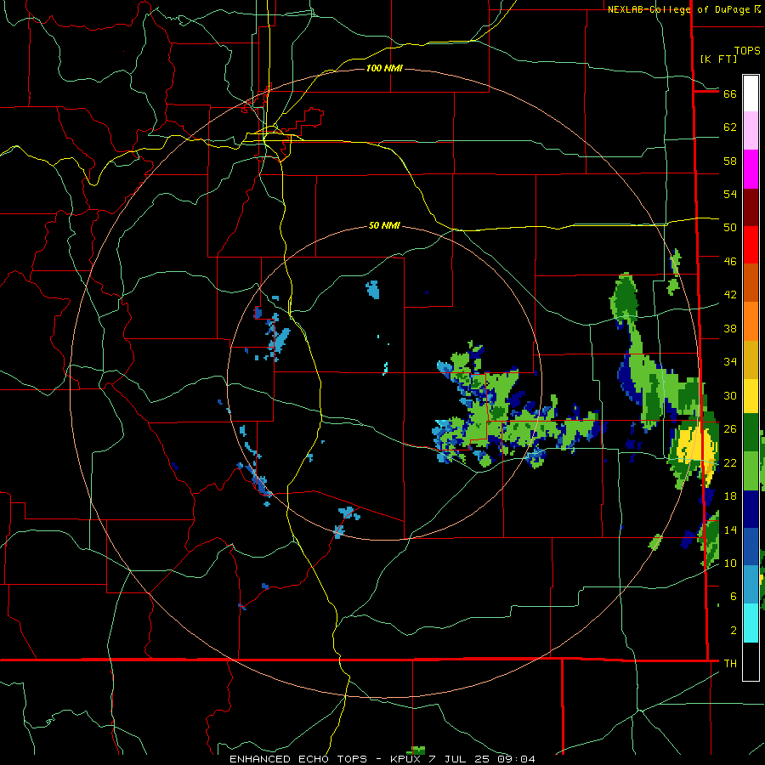Click the light pink 62 kft legend swatch
This screenshot has width=765, height=765.
click(751, 131)
